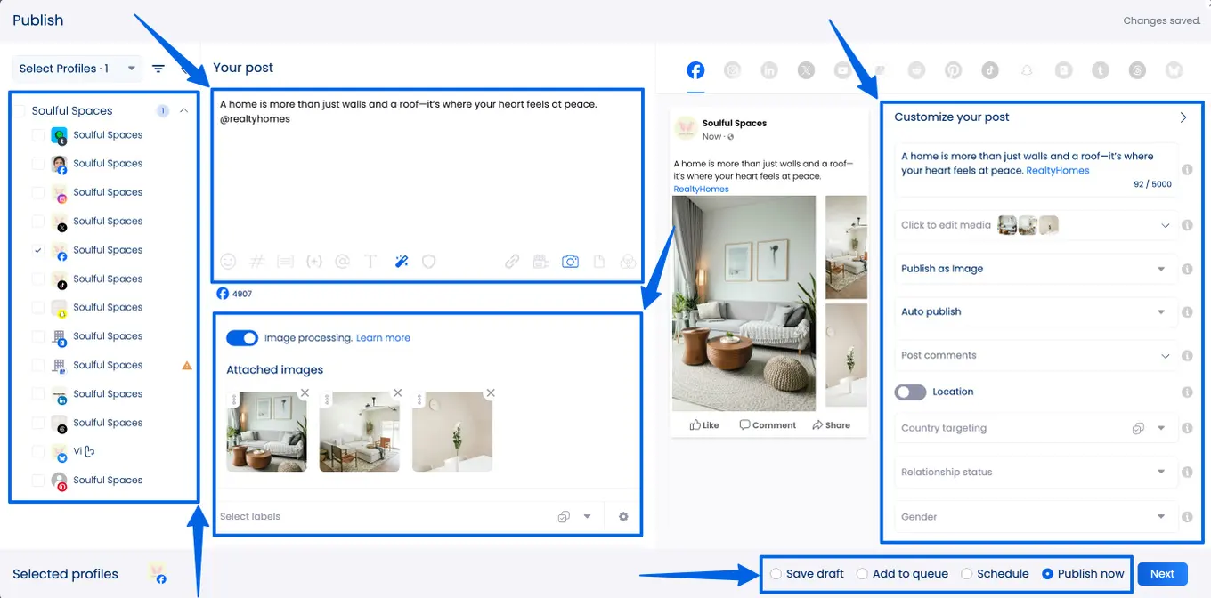The width and height of the screenshot is (1211, 598).
Task: Open the Learn more link
Action: (x=383, y=338)
